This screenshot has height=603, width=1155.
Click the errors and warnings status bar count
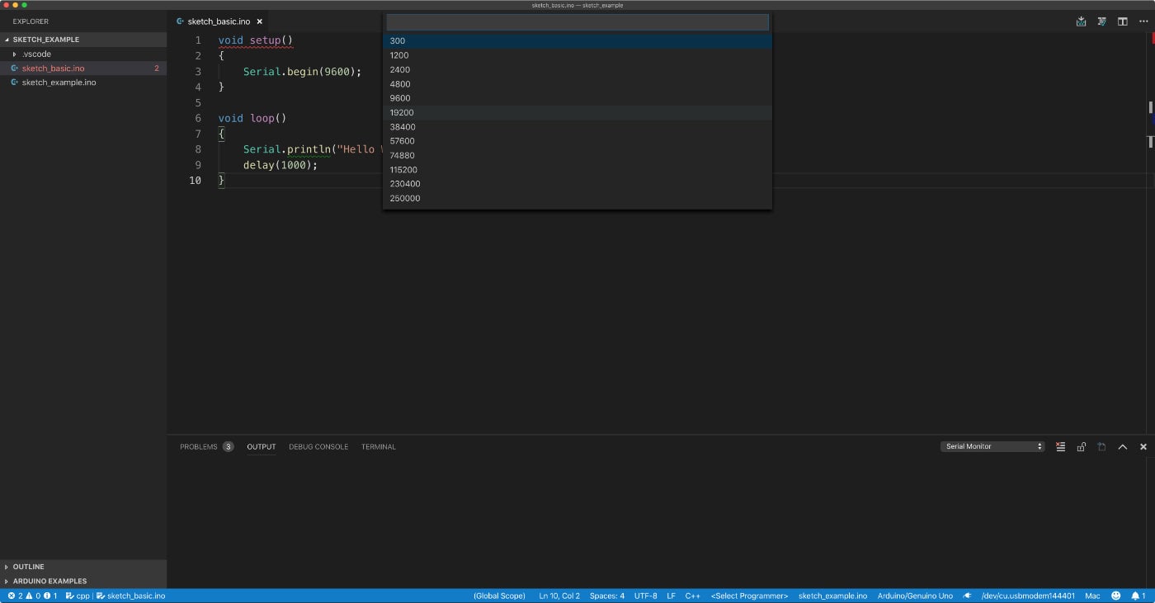(33, 596)
